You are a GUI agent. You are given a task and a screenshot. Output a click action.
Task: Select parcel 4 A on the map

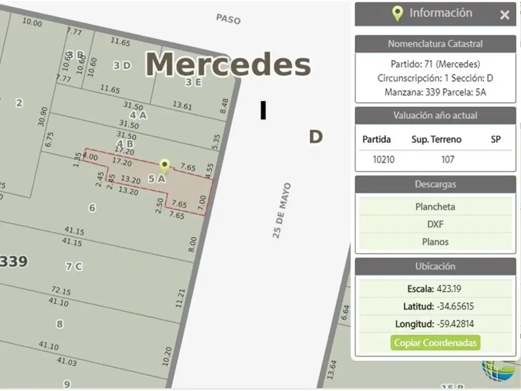click(138, 115)
